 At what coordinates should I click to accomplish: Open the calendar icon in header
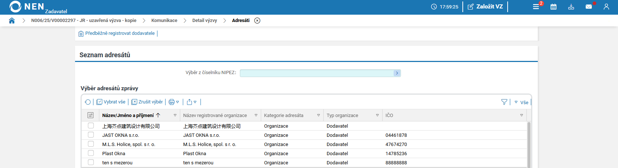point(553,7)
